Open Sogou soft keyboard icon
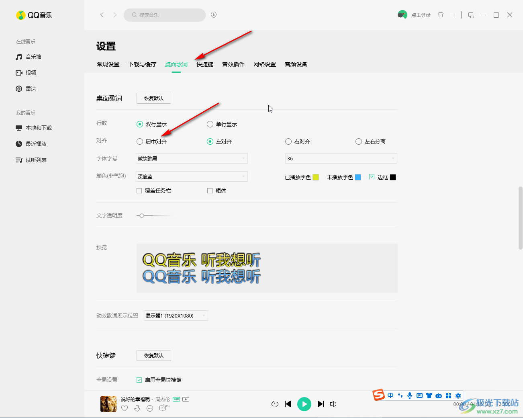The image size is (523, 418). click(419, 395)
